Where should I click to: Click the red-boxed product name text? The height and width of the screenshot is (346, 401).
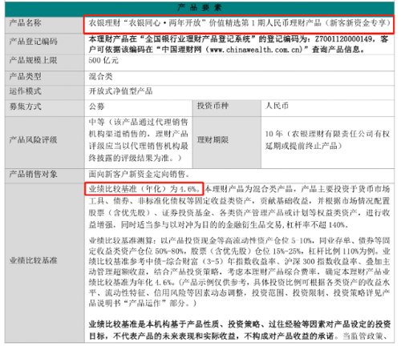click(239, 24)
